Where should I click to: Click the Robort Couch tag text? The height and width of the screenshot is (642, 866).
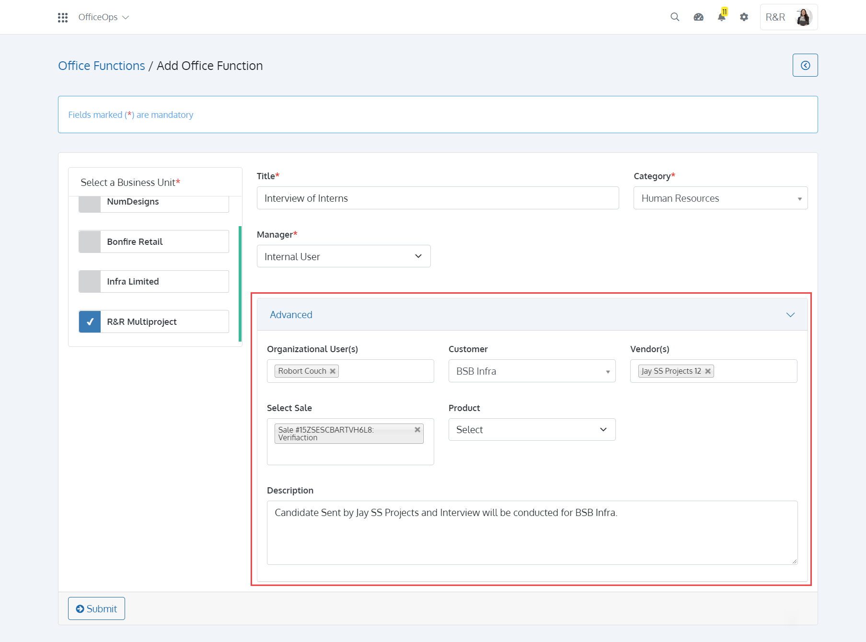(302, 371)
